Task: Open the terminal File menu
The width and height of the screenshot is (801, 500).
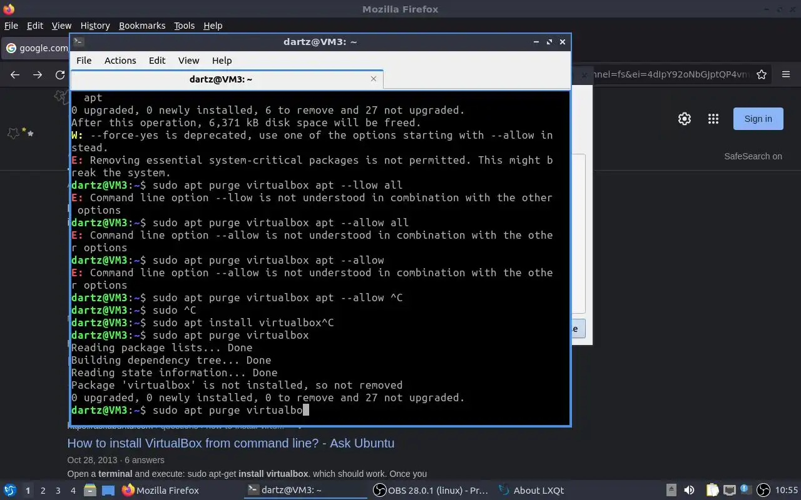Action: 84,61
